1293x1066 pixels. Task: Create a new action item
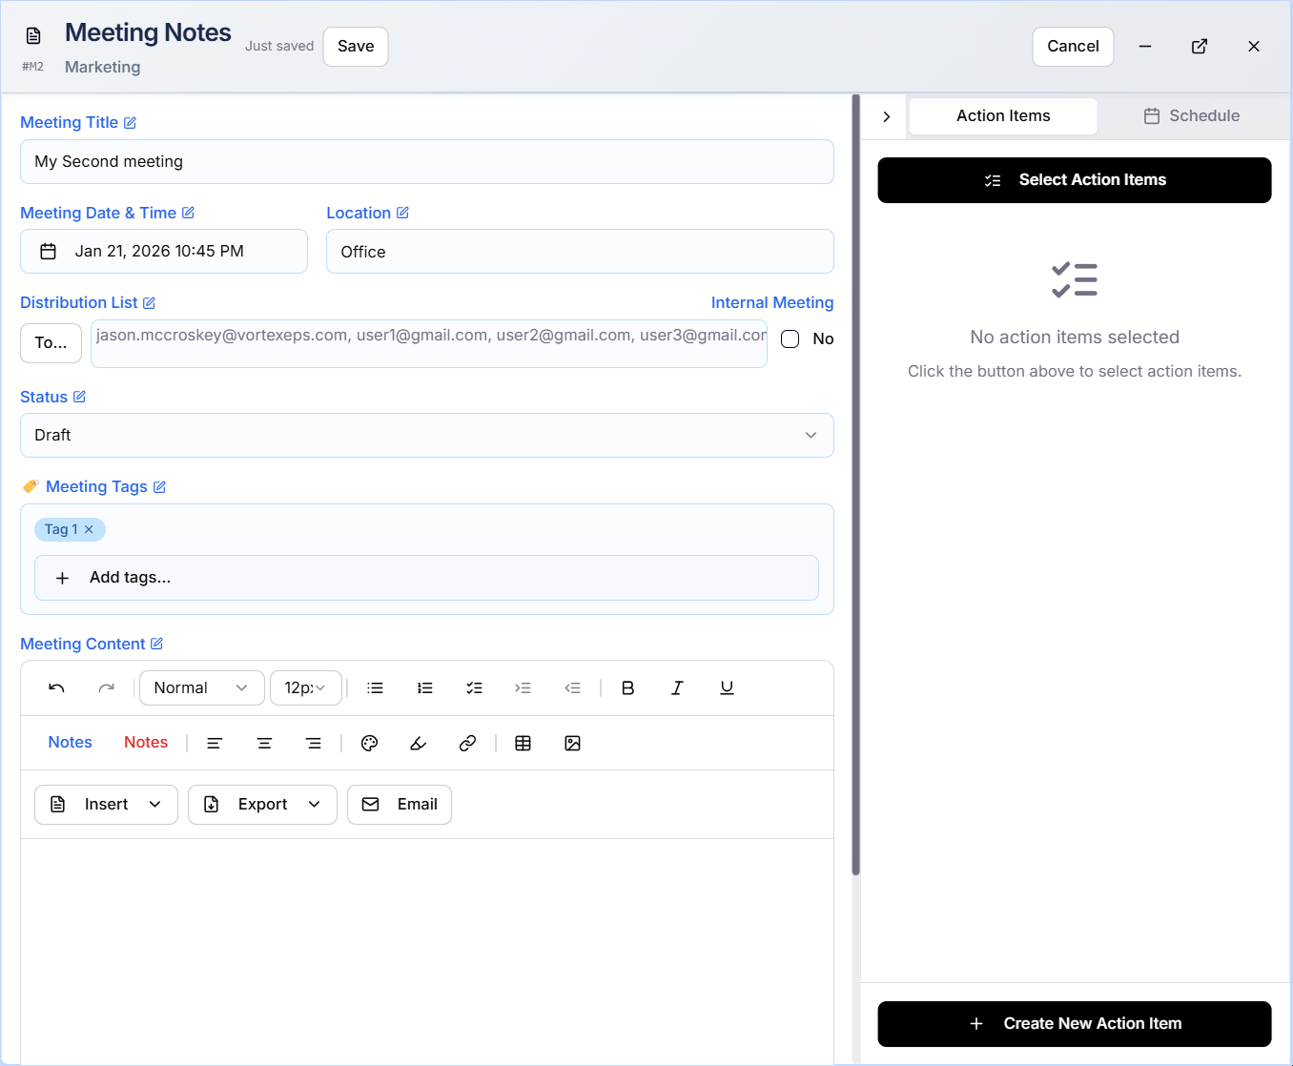tap(1075, 1024)
